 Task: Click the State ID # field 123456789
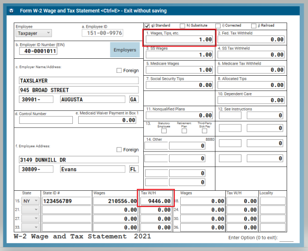tap(67, 201)
